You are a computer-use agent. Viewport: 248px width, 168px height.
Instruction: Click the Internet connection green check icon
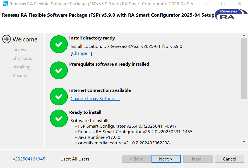pyautogui.click(x=59, y=97)
